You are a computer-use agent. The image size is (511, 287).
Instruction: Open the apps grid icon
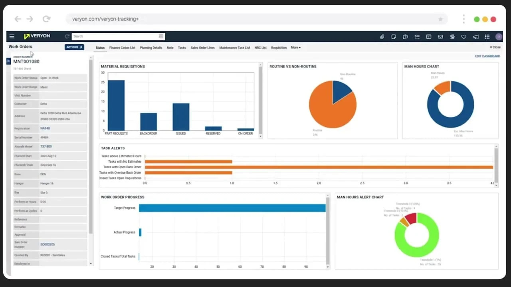pos(487,37)
